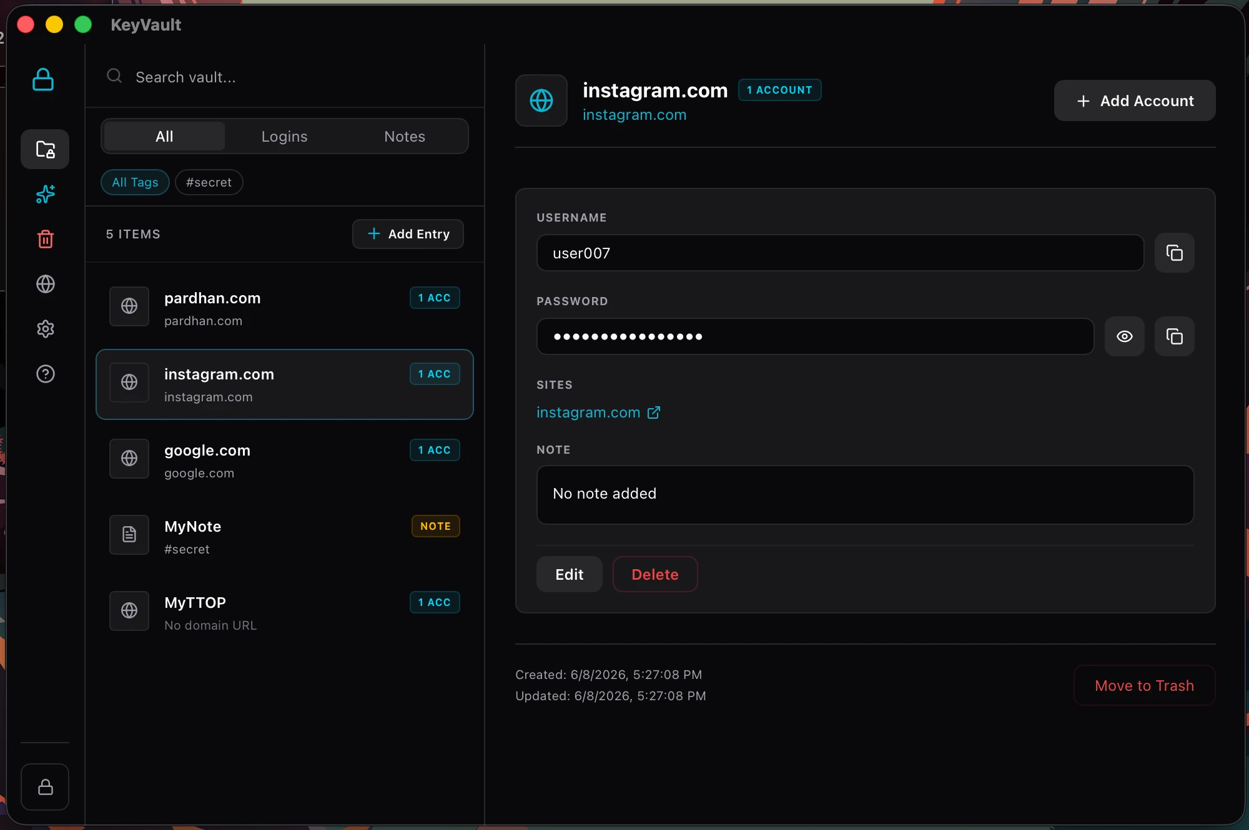Click the 1 ACC badge on google.com
The width and height of the screenshot is (1249, 830).
click(x=435, y=450)
